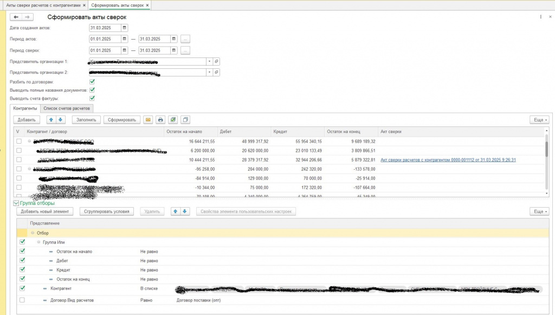Print acts with the printer icon
Viewport: 555px width, 315px height.
160,120
